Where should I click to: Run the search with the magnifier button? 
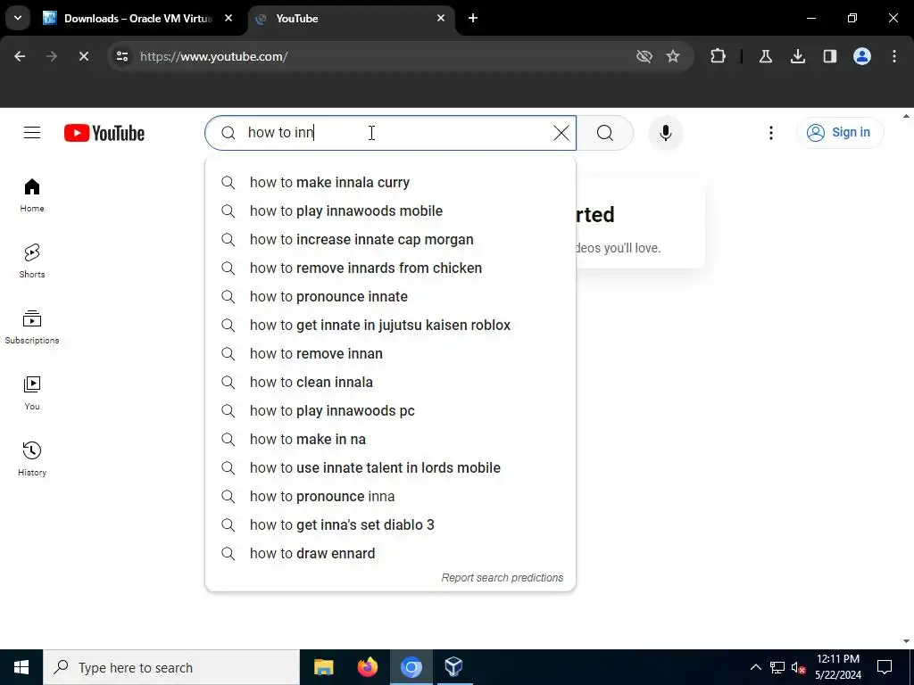604,133
